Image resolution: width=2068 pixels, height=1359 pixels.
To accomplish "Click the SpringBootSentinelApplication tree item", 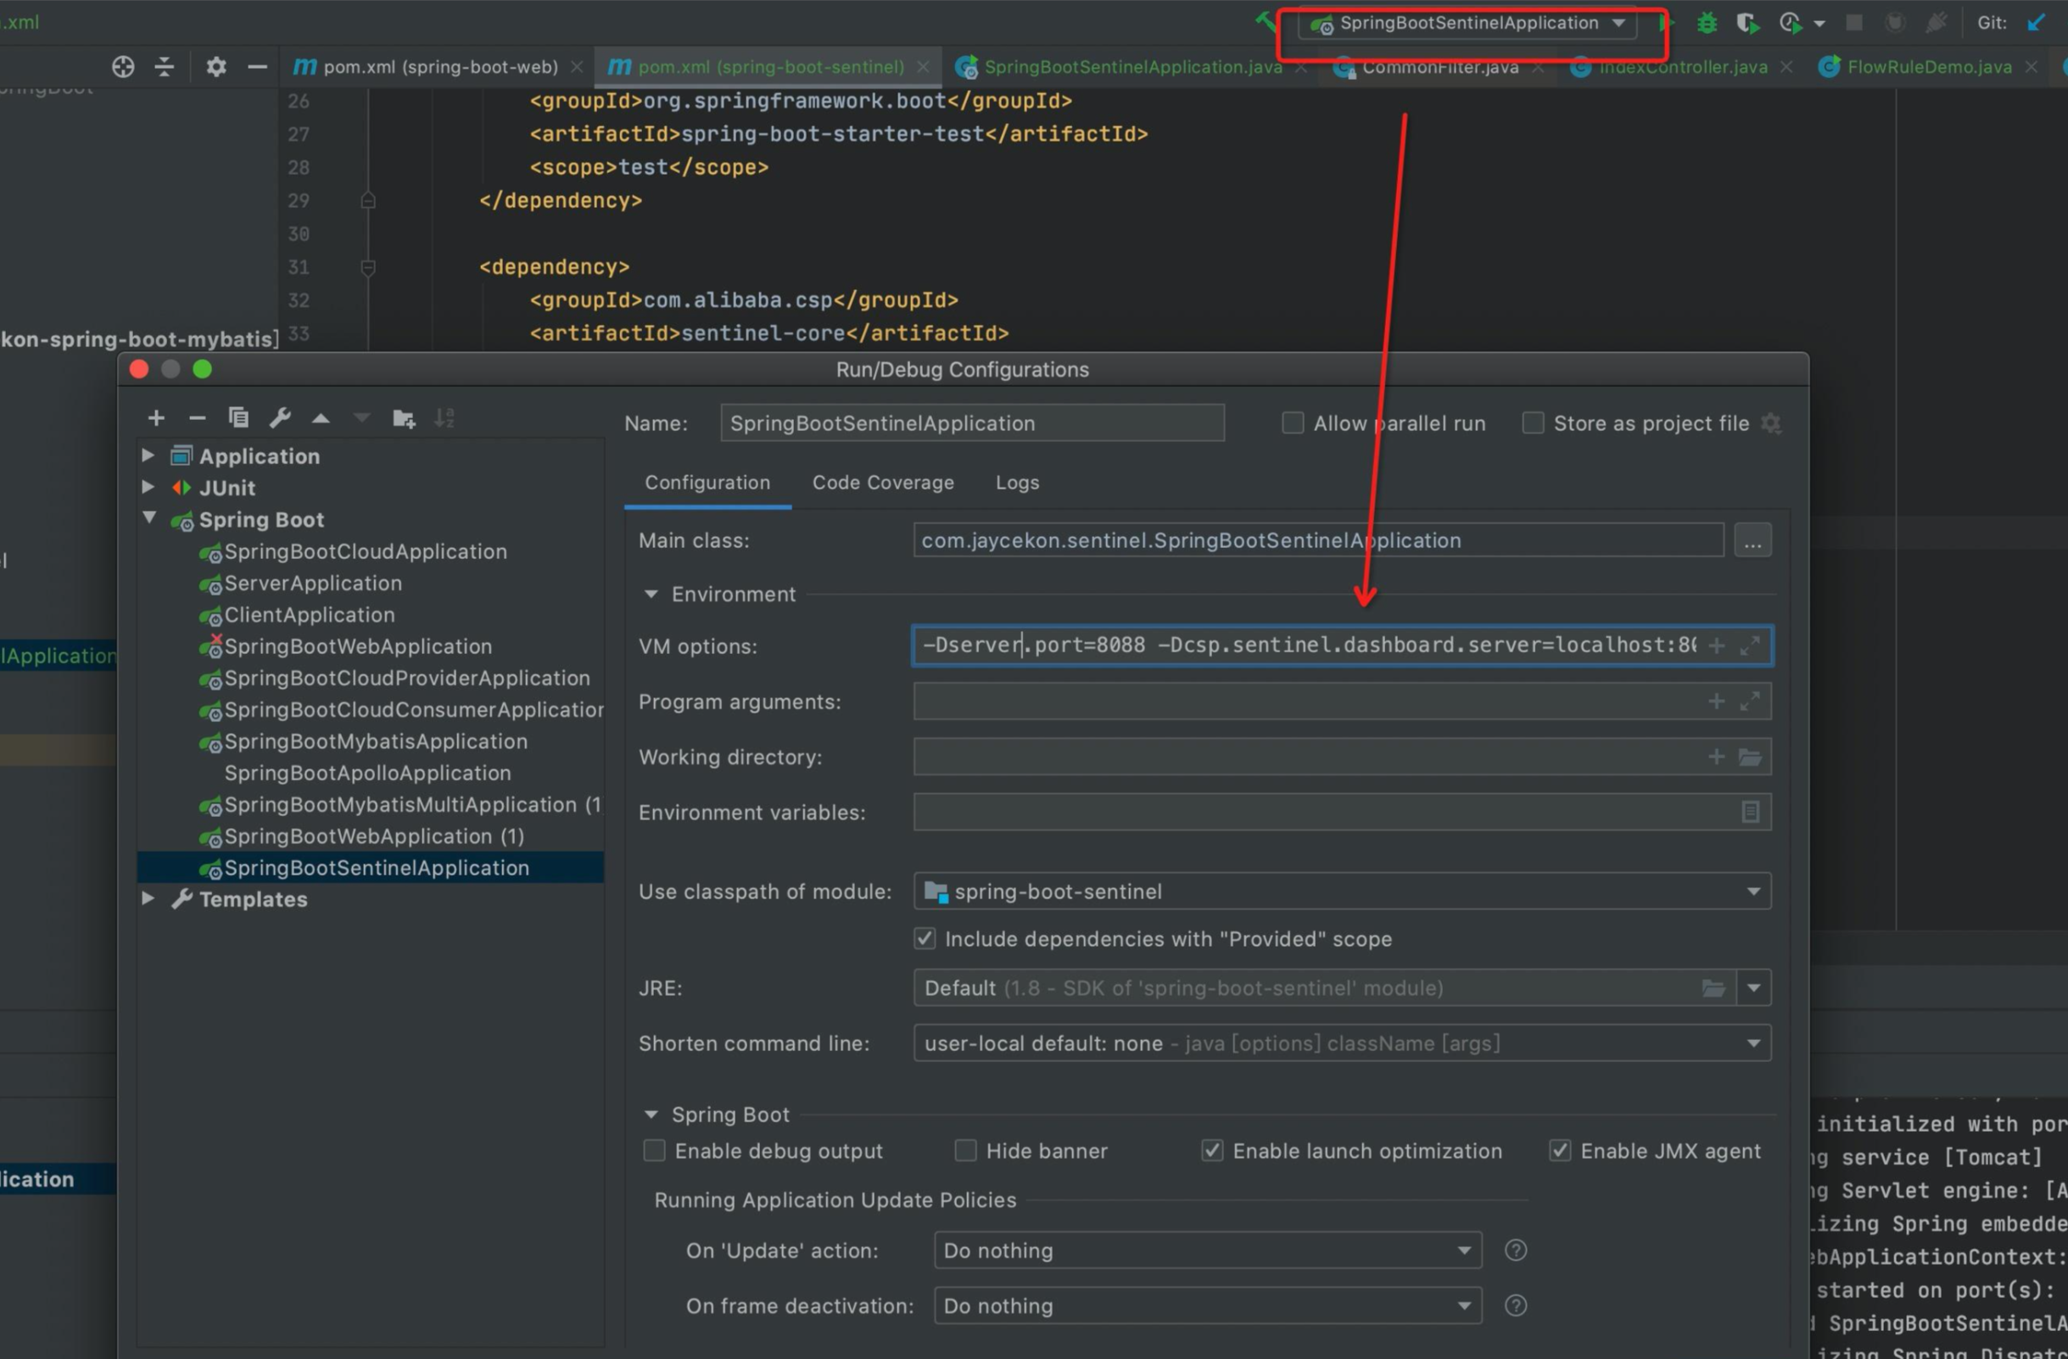I will 376,868.
